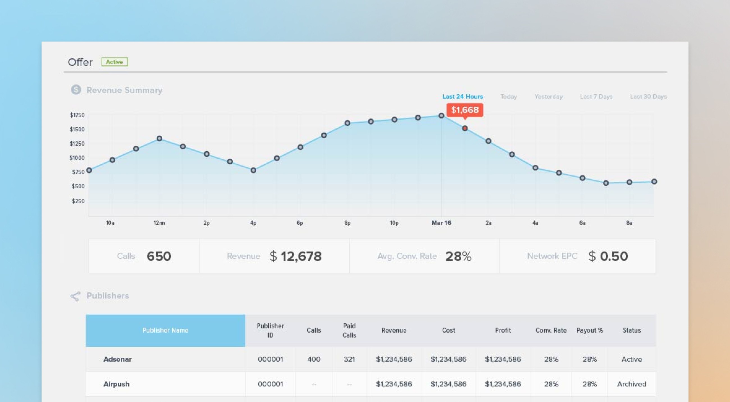
Task: Click the data point above Mar 16
Action: pos(441,116)
